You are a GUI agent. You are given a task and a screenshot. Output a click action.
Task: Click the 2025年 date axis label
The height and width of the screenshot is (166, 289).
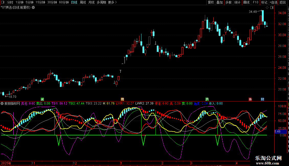point(6,163)
